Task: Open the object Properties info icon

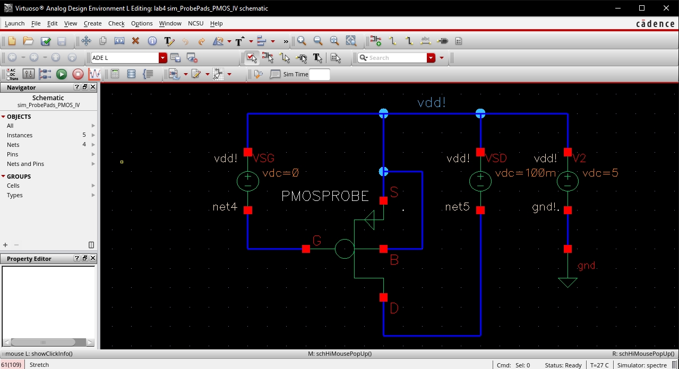Action: click(x=152, y=41)
